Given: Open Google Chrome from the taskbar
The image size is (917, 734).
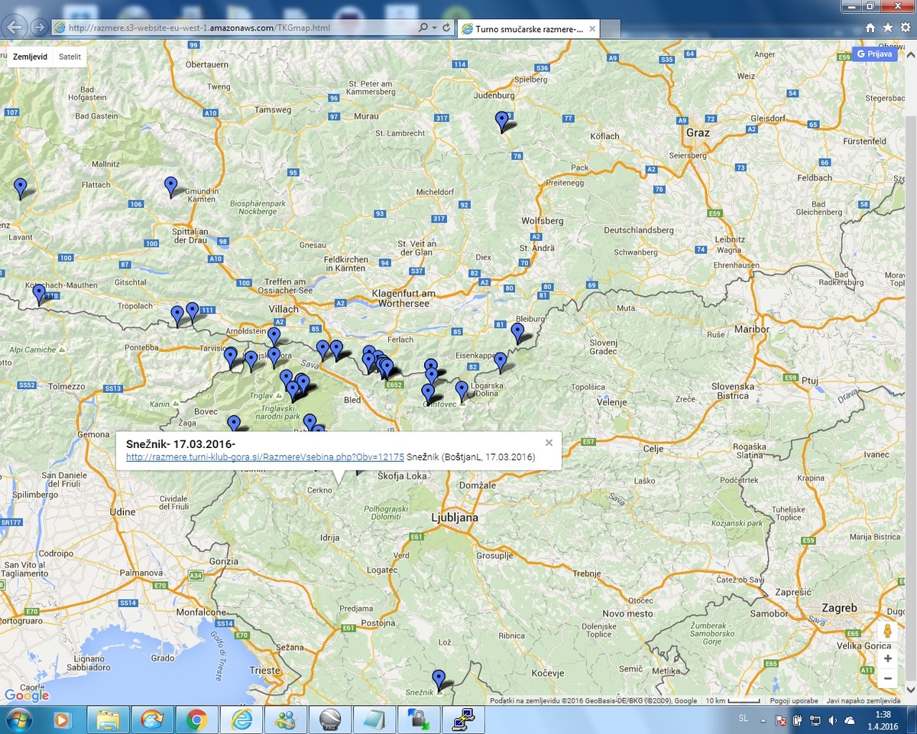Looking at the screenshot, I should click(x=196, y=719).
